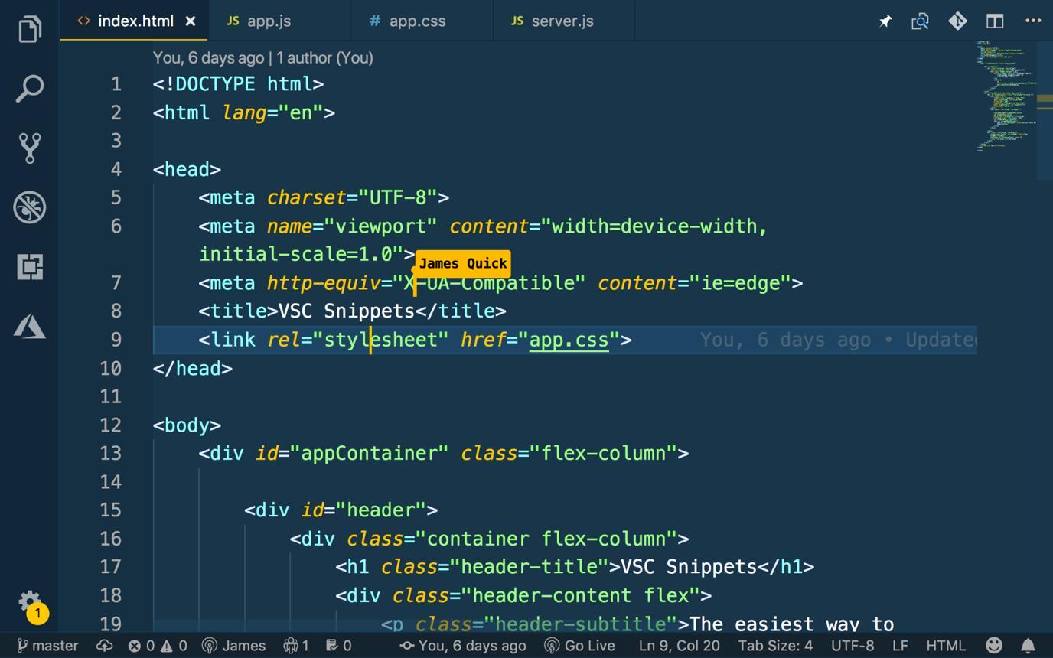
Task: Open the Search panel
Action: [x=29, y=86]
